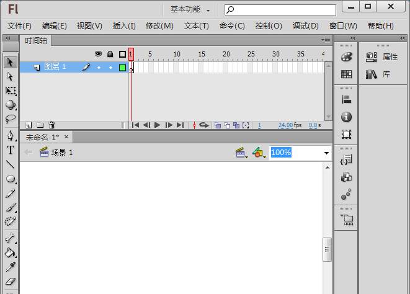Open the zoom percentage dropdown arrow
The width and height of the screenshot is (410, 294).
[x=326, y=153]
